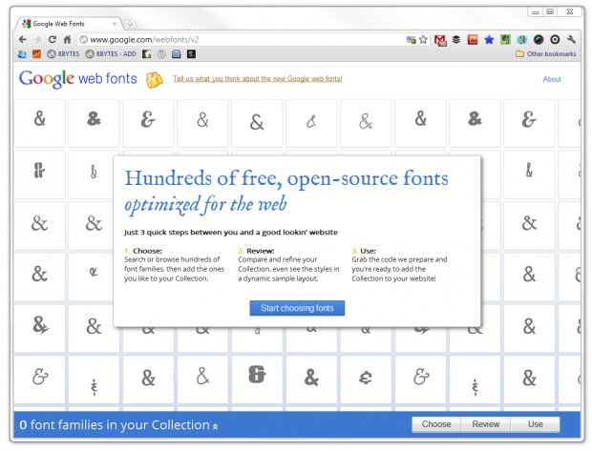592x451 pixels.
Task: Switch to the Choose step button
Action: point(436,424)
